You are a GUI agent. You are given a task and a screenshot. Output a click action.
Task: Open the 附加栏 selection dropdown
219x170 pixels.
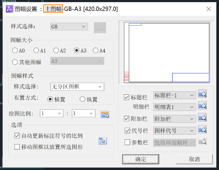(x=175, y=119)
